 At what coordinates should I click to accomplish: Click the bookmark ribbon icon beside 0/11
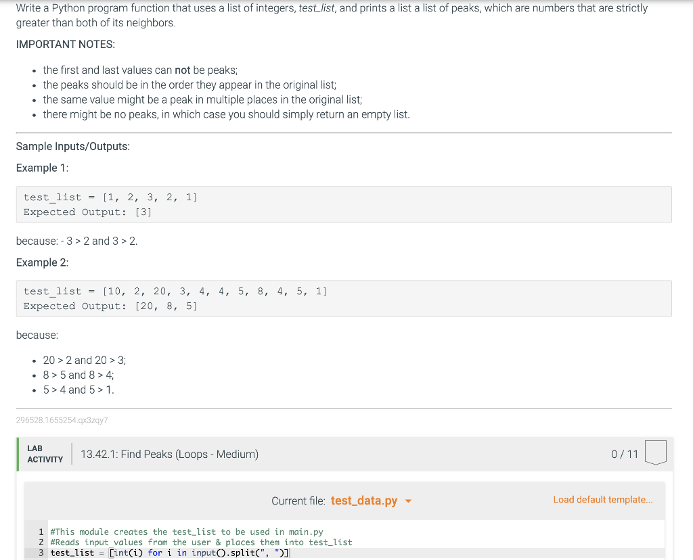pyautogui.click(x=654, y=452)
